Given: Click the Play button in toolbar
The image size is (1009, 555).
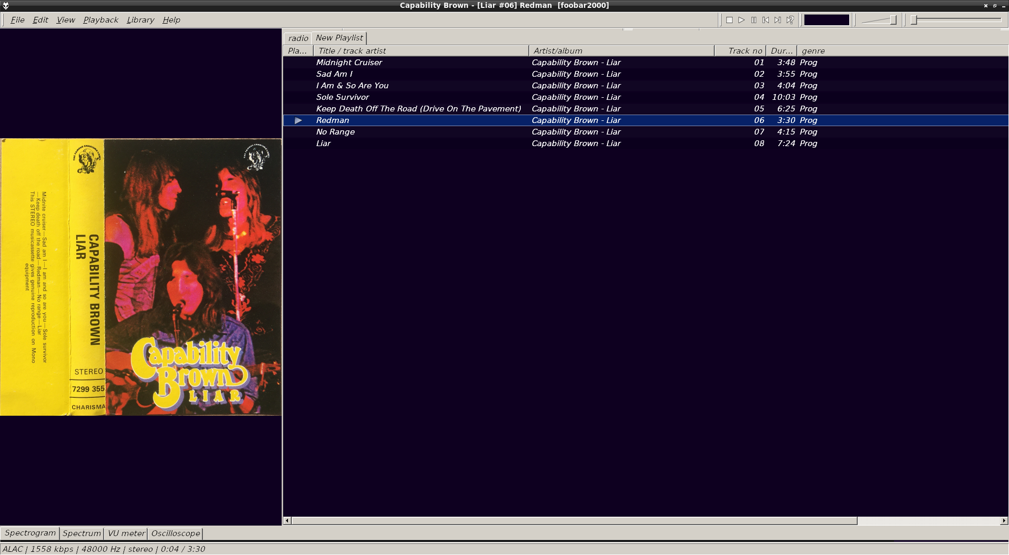Looking at the screenshot, I should pyautogui.click(x=742, y=20).
